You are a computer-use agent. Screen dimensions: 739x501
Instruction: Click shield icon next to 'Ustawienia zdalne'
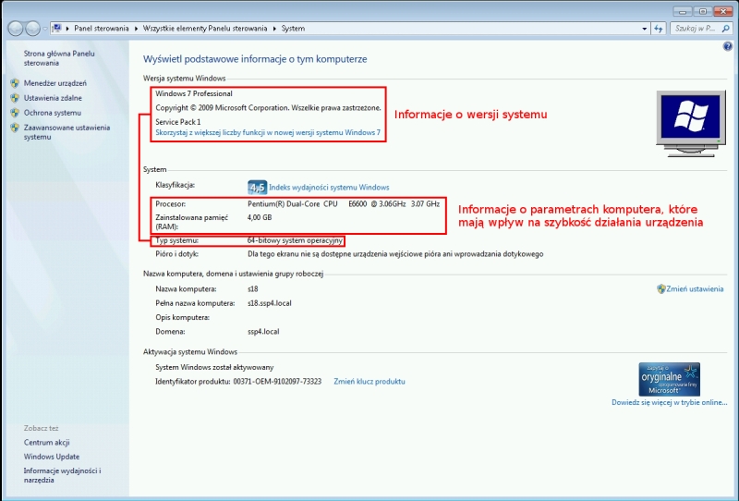pos(15,98)
